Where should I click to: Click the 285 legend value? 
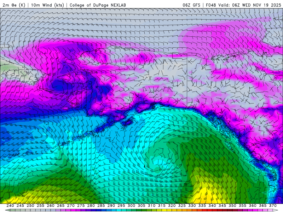101,206
